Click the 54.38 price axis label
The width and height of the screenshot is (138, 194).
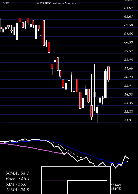pos(129,94)
